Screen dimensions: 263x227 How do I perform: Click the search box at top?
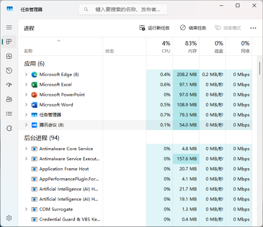pyautogui.click(x=123, y=9)
